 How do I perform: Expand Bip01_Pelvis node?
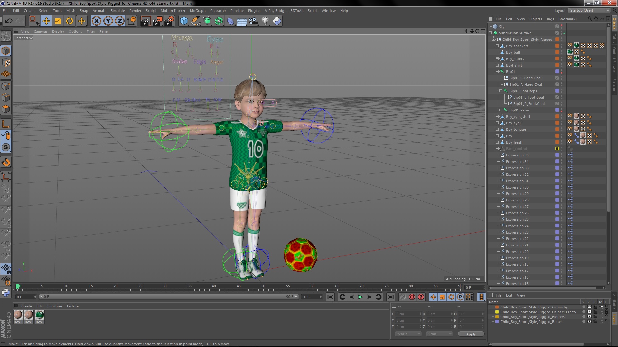click(501, 110)
